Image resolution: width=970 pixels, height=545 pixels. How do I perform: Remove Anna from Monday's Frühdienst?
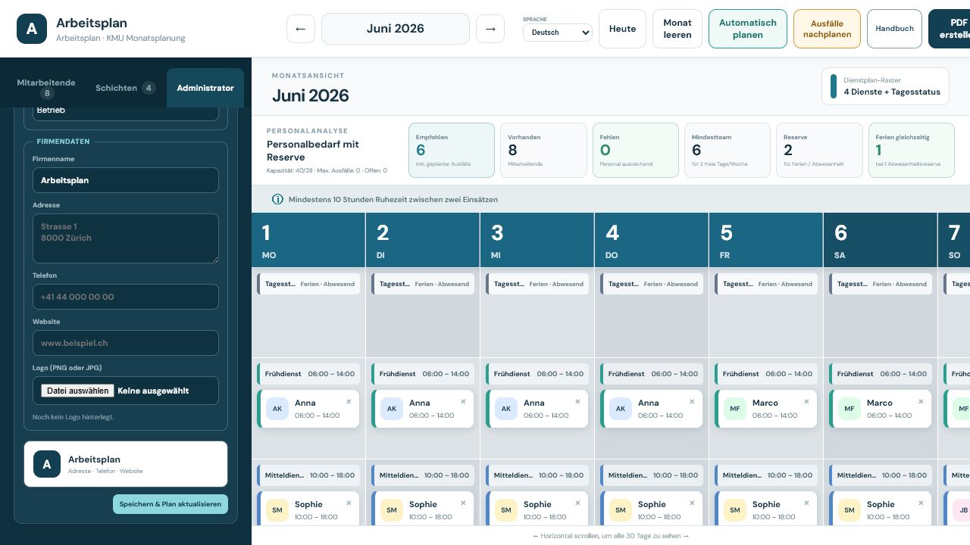pos(349,402)
